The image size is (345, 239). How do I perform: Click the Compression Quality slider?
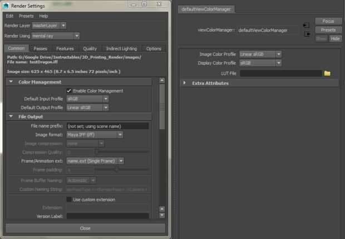(122, 152)
